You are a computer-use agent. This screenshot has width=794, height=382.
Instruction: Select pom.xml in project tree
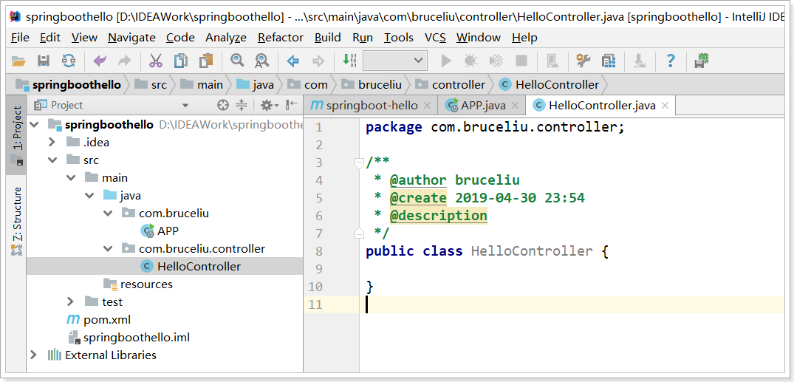click(99, 320)
